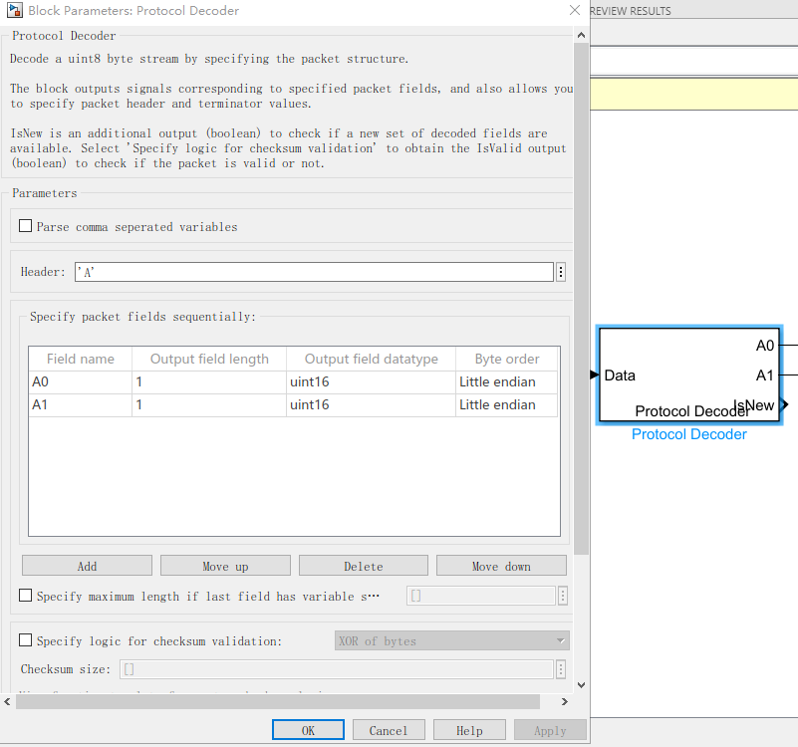Click the maximum length input field

point(481,596)
